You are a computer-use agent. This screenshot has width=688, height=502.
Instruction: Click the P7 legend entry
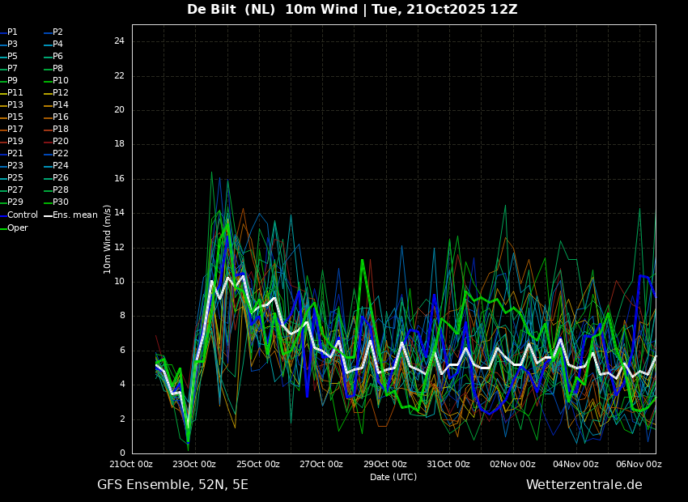(12, 69)
